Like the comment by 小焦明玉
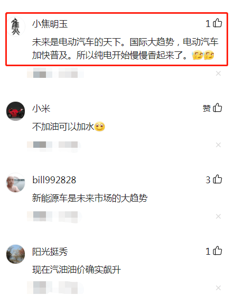235x304 pixels. click(x=218, y=23)
